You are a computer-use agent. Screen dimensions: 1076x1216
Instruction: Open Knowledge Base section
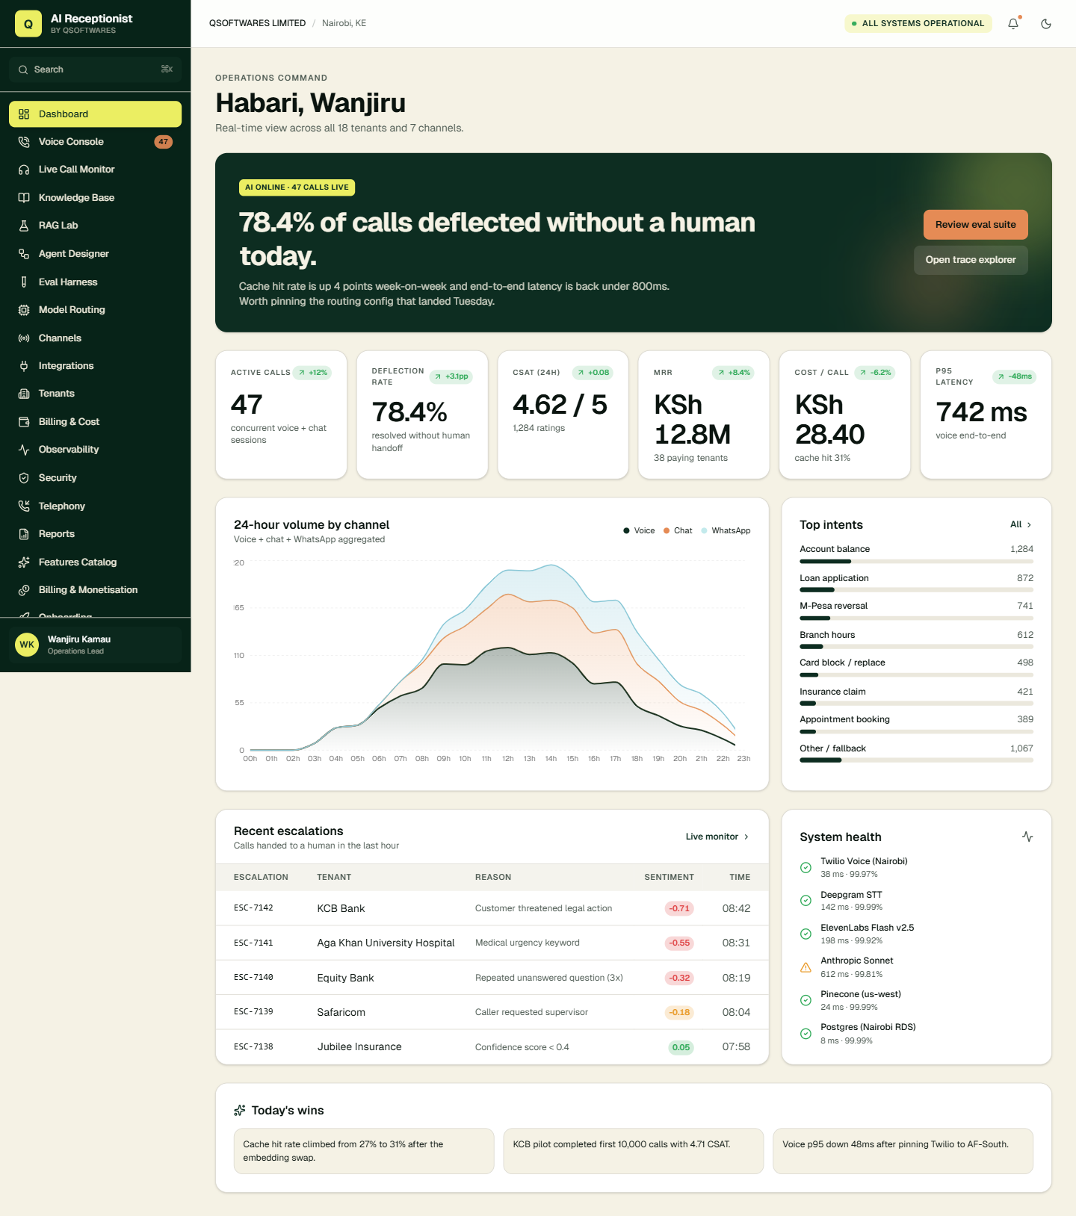point(96,198)
